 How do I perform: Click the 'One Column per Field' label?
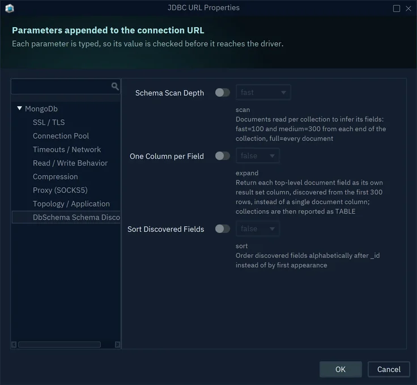(167, 156)
